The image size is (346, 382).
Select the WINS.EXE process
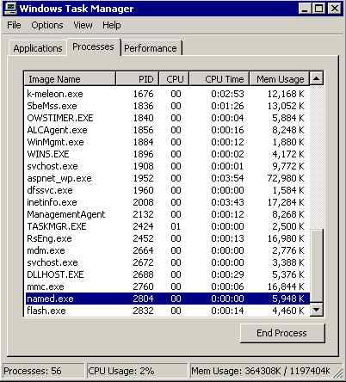(167, 154)
